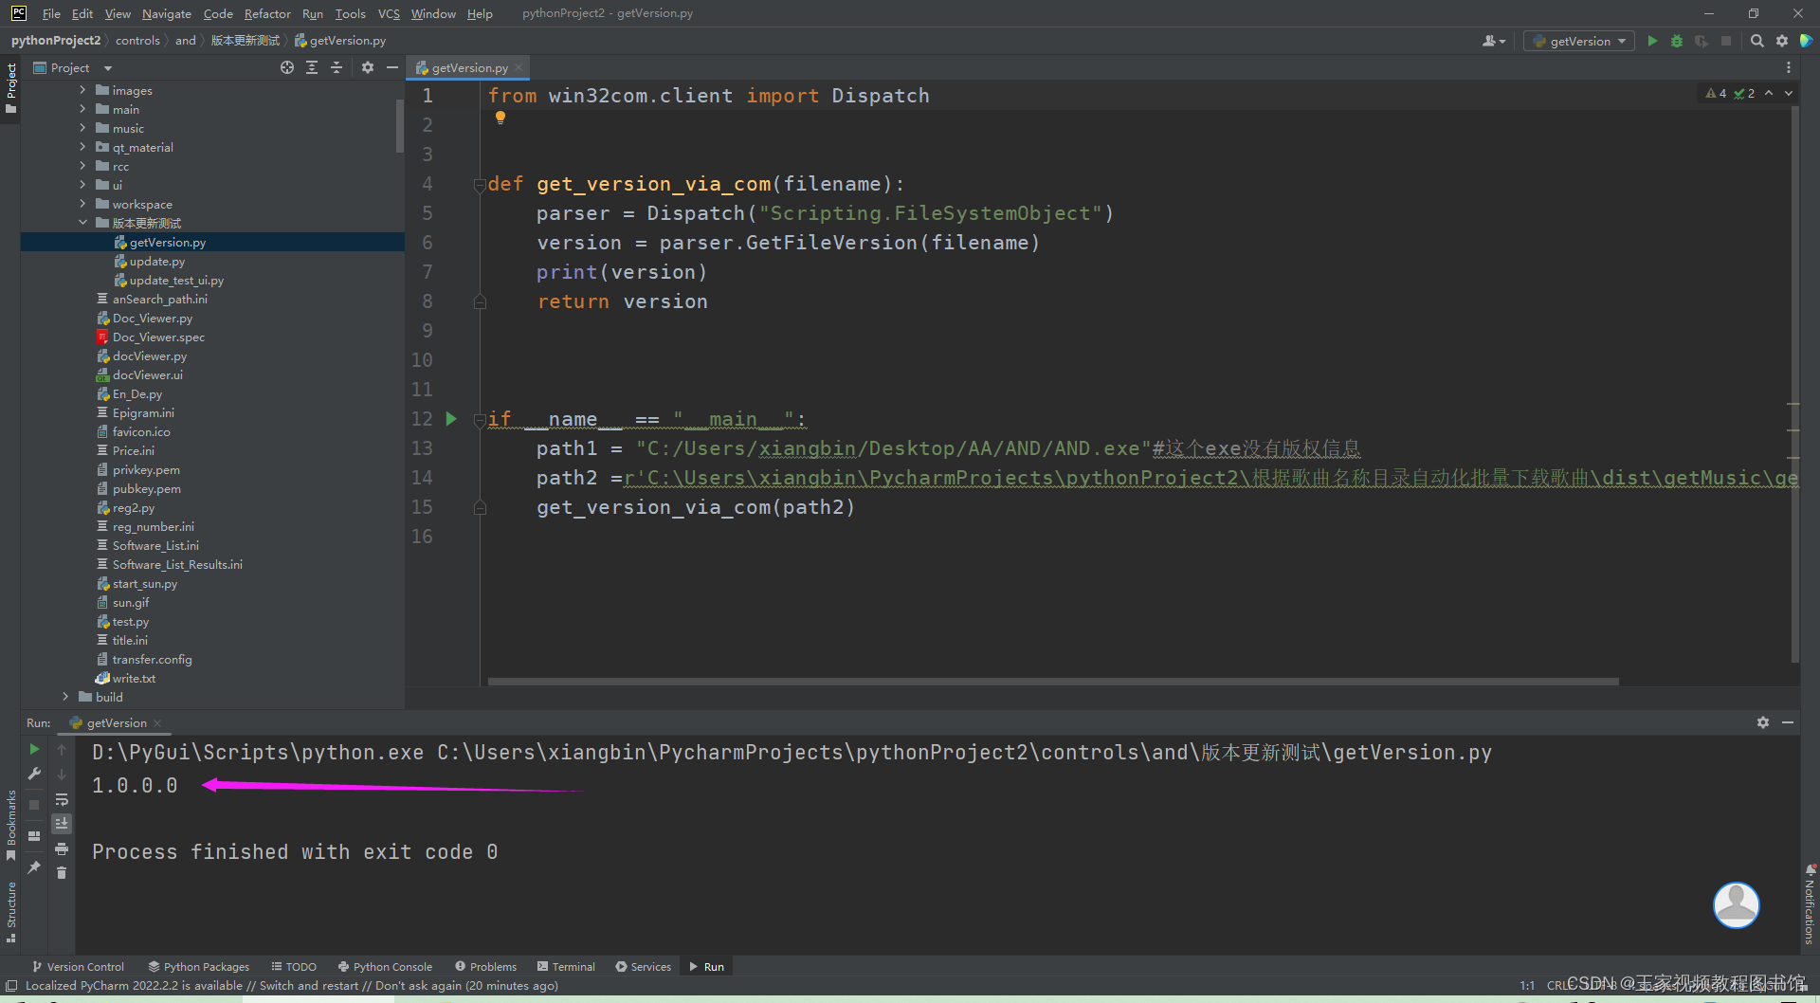Rerun the program from the Run panel

pyautogui.click(x=34, y=749)
